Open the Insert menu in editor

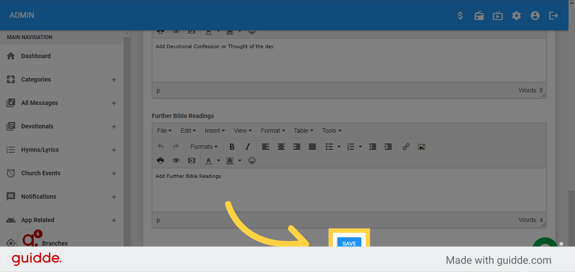pyautogui.click(x=215, y=131)
